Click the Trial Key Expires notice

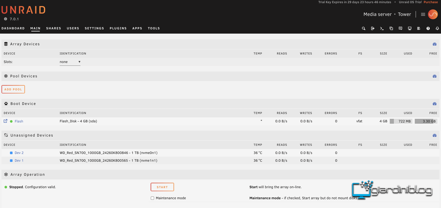click(x=355, y=2)
